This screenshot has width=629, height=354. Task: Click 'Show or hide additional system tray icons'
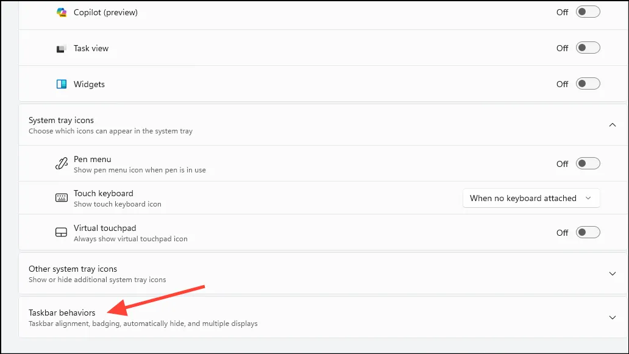[97, 280]
